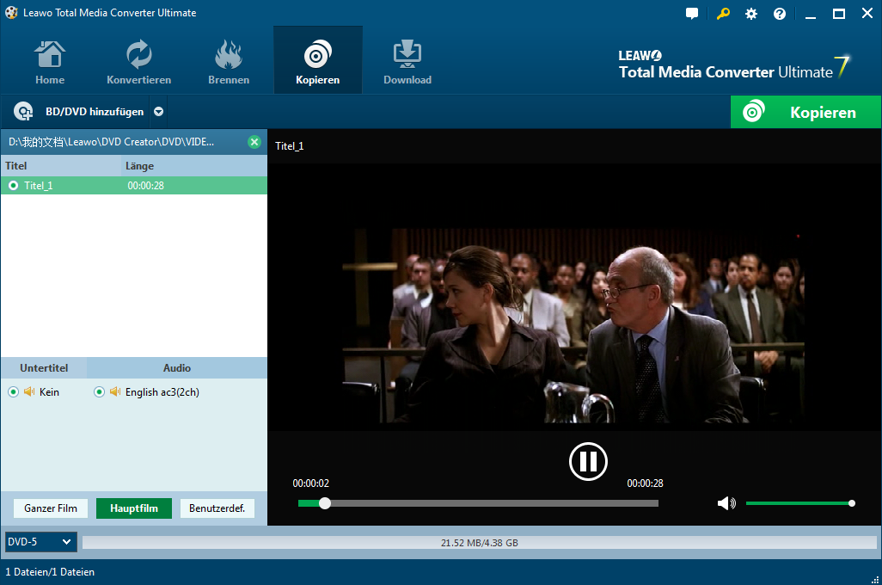
Task: Choose Ganzer Film copy mode
Action: [51, 508]
